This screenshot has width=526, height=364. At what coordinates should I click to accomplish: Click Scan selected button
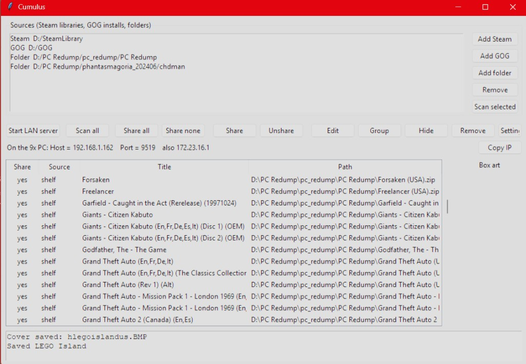(x=495, y=107)
